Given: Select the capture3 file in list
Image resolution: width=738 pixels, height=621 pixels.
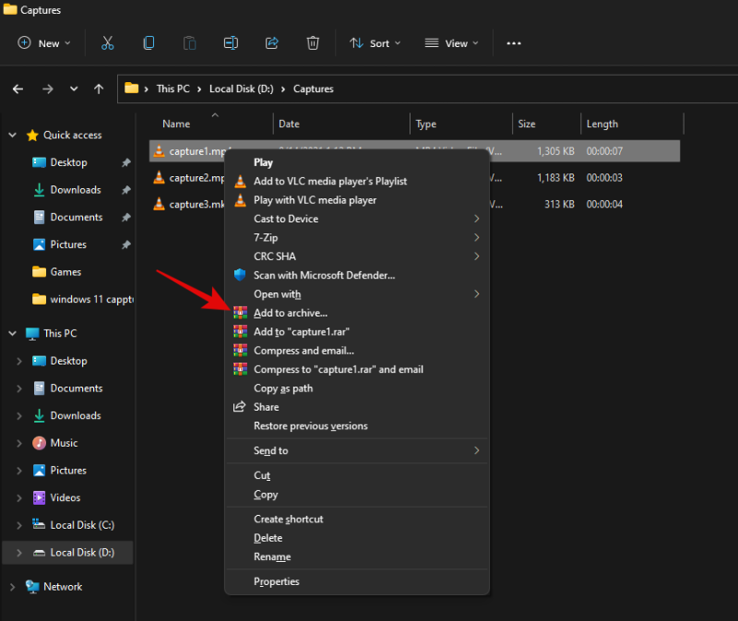Looking at the screenshot, I should point(189,204).
